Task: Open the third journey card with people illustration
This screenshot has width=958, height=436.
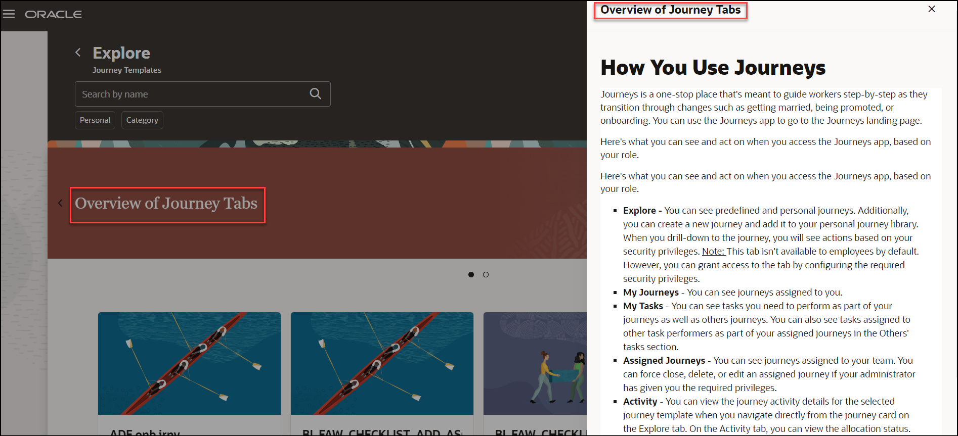Action: 535,374
